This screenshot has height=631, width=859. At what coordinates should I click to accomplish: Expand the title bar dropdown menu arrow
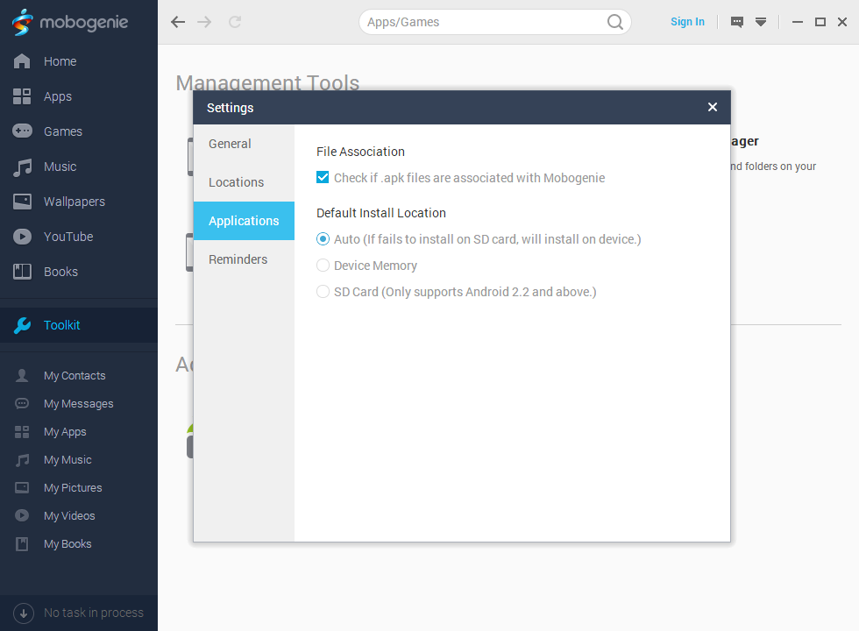pos(761,22)
